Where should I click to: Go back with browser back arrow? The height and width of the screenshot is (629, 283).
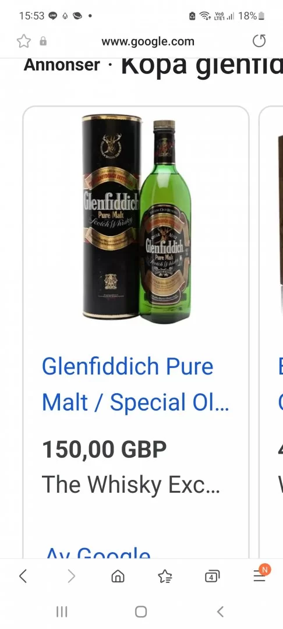tap(23, 576)
